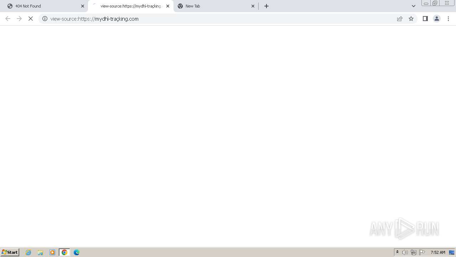
Task: Bookmark this tab with star icon
Action: pyautogui.click(x=411, y=19)
